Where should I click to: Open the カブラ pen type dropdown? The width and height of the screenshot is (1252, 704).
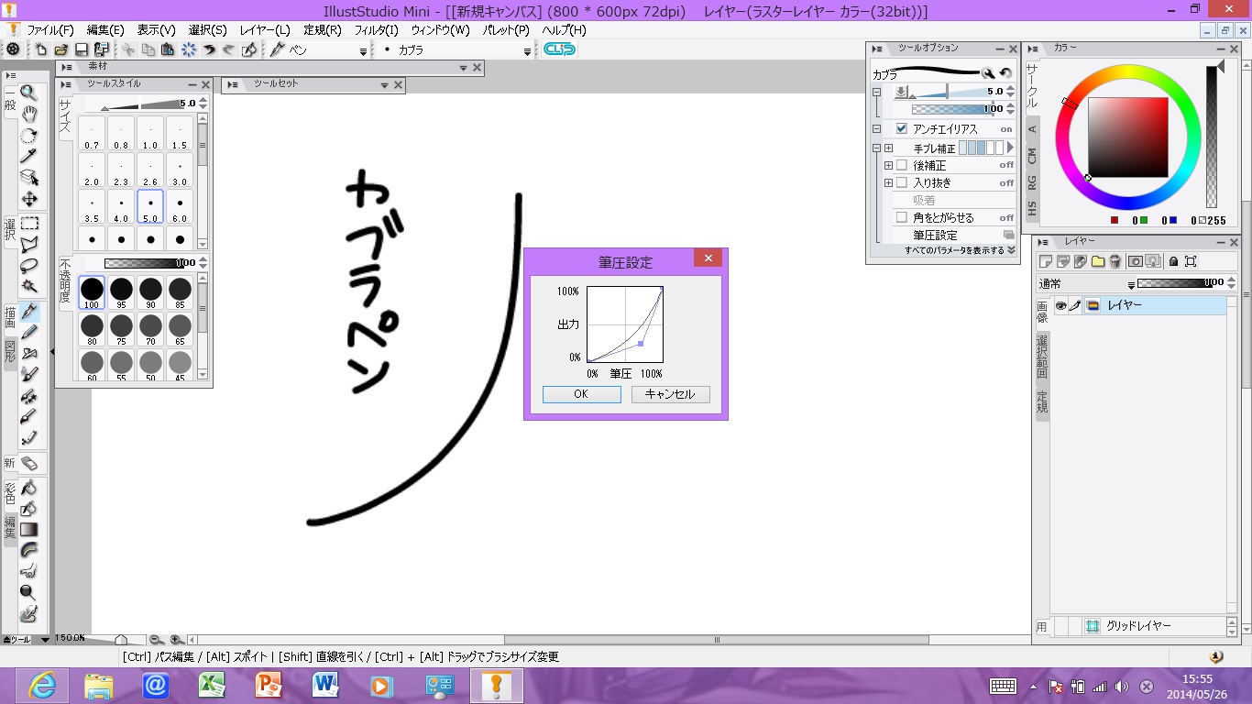(x=527, y=50)
